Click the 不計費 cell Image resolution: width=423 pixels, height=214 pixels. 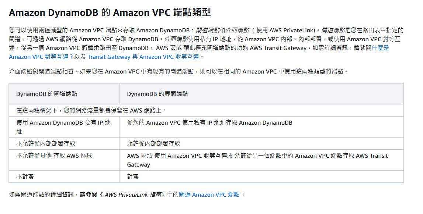(x=64, y=176)
